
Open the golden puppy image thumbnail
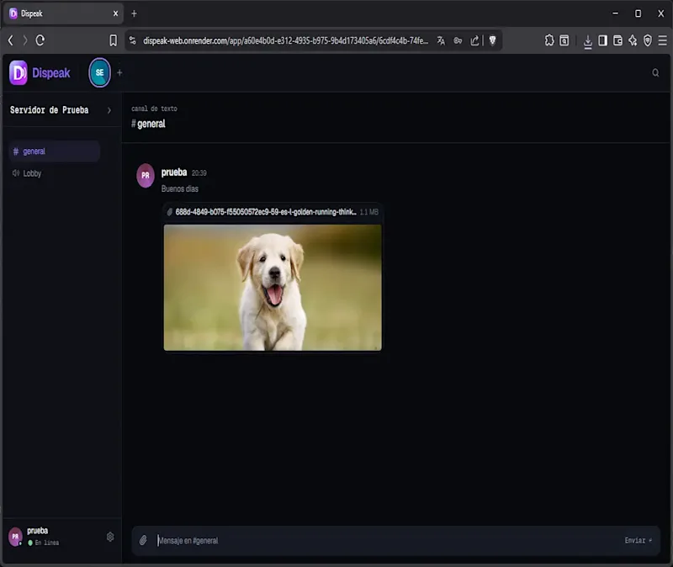coord(273,287)
